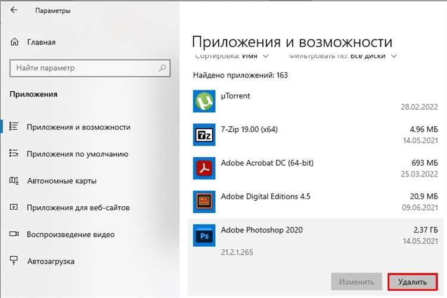Click the Приложения по умолчанию sidebar icon
447x298 pixels.
pyautogui.click(x=14, y=153)
